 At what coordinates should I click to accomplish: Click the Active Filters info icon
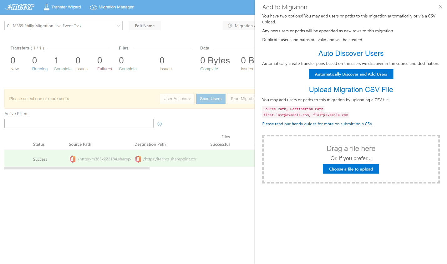pyautogui.click(x=160, y=124)
